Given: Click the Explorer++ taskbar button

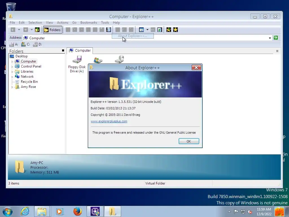Looking at the screenshot, I should click(x=113, y=211).
